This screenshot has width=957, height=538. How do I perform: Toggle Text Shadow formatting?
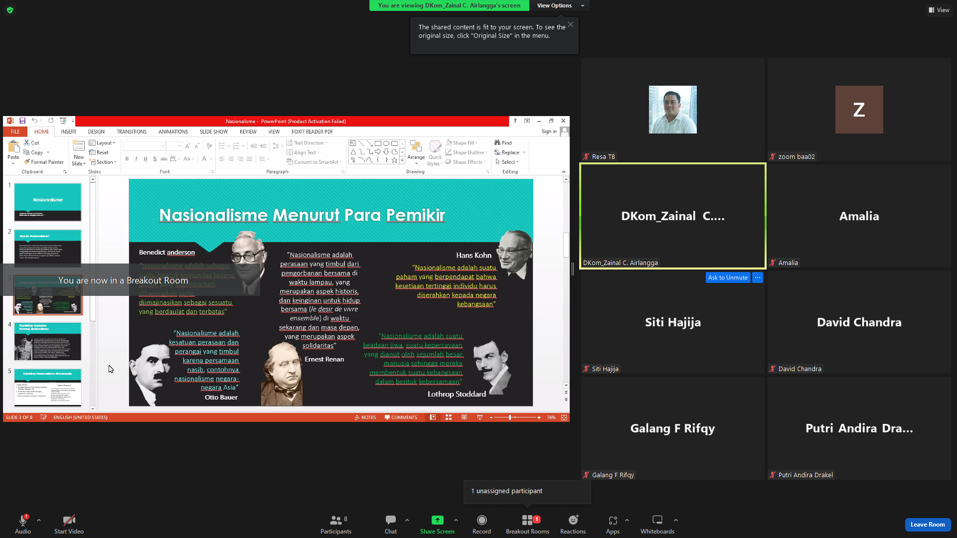155,159
